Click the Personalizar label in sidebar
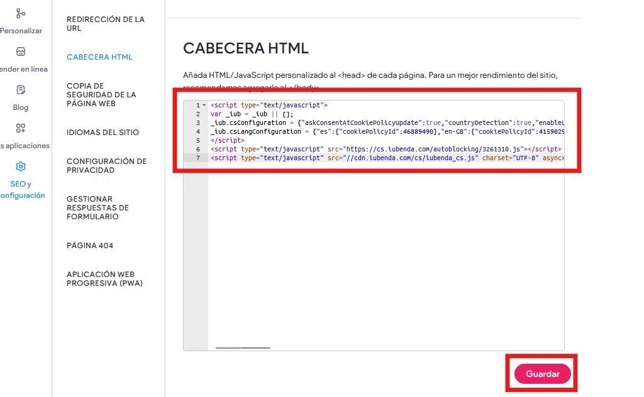 point(21,31)
